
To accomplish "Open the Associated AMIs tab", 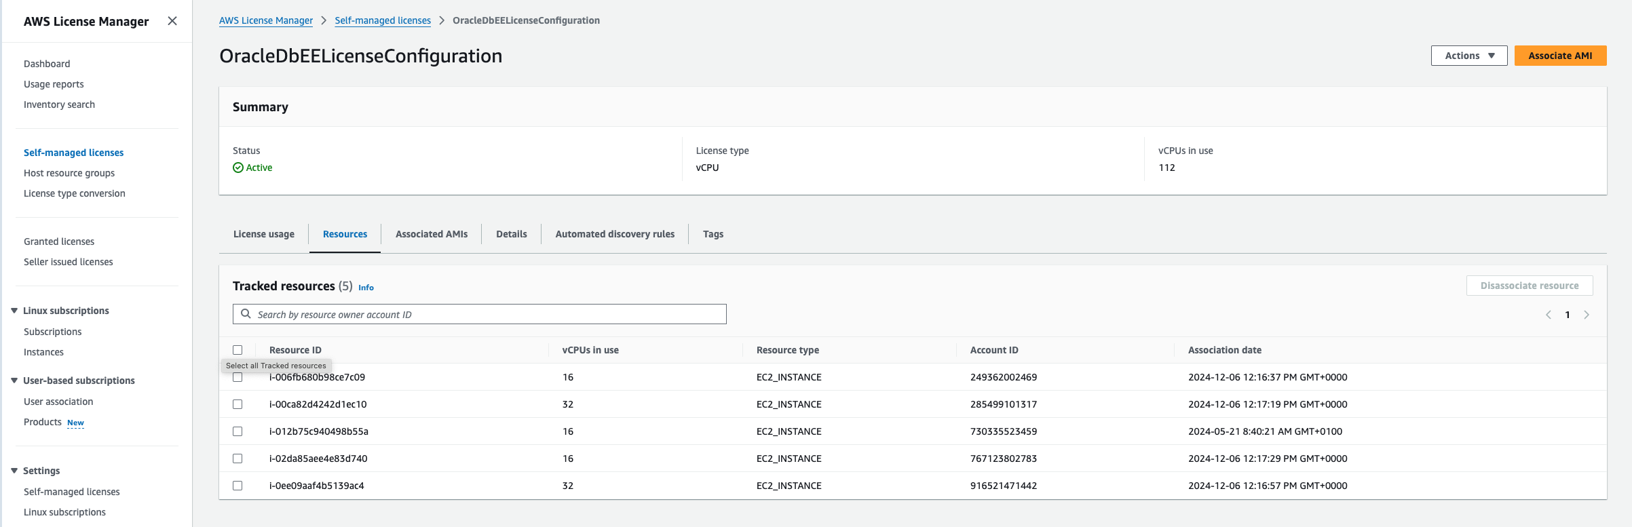I will (432, 234).
